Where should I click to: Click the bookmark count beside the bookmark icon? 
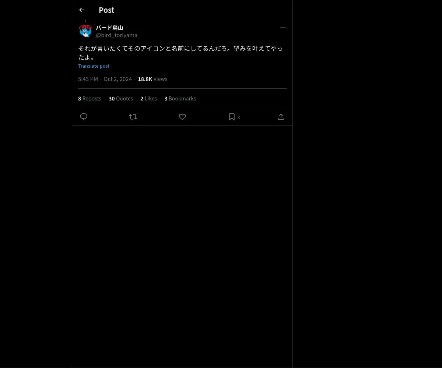(x=239, y=117)
